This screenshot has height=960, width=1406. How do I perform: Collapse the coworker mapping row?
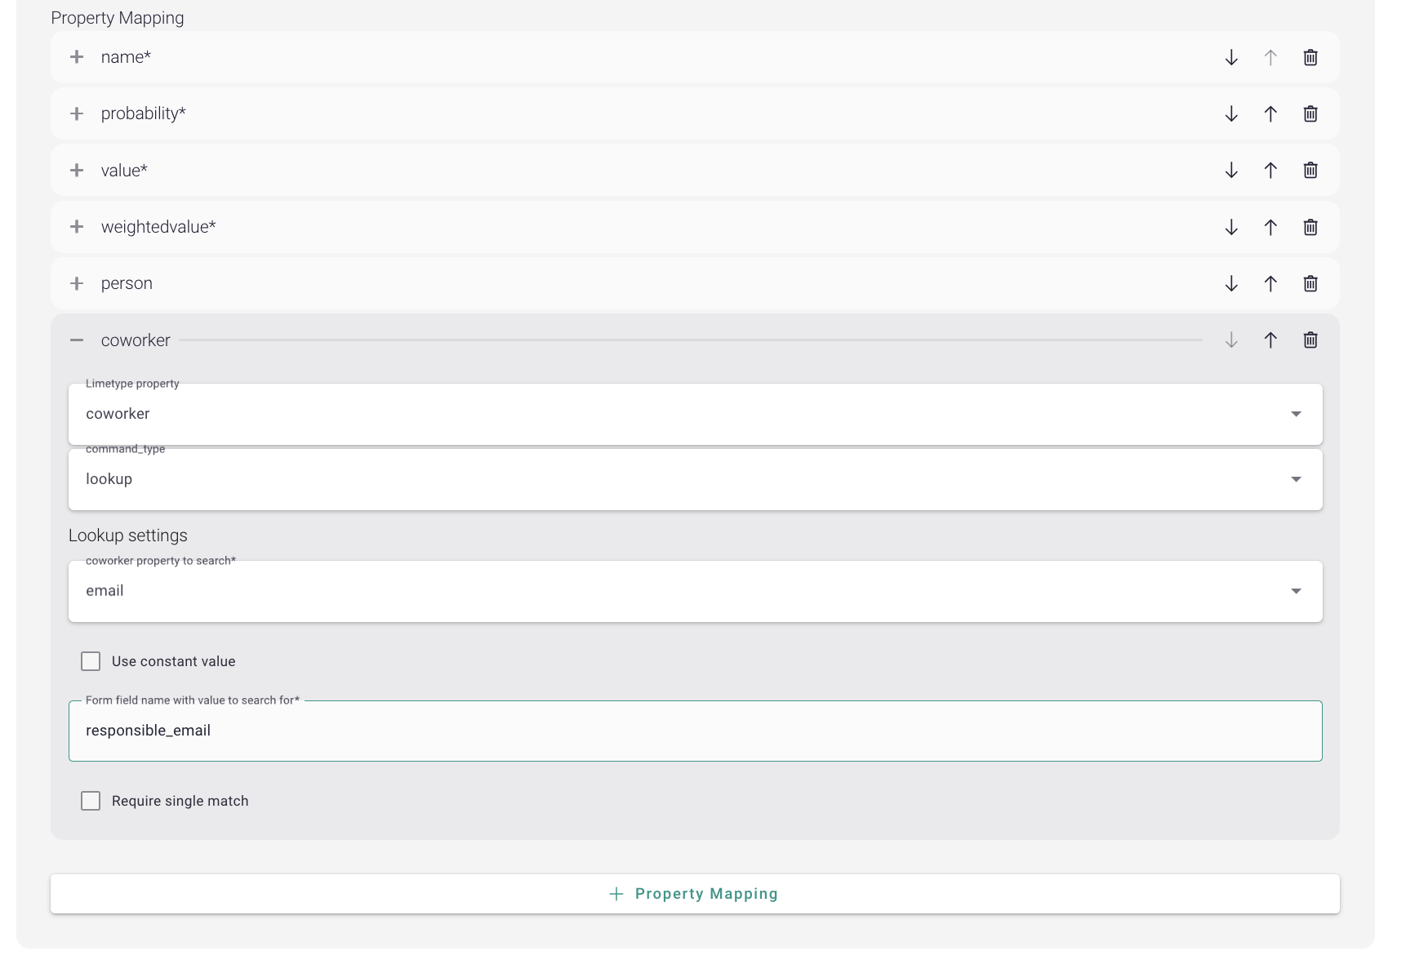pos(77,340)
